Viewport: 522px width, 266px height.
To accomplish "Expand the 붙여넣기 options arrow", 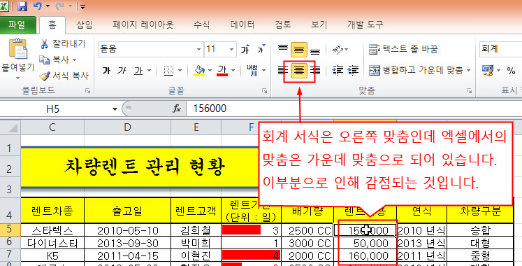I will tap(18, 78).
